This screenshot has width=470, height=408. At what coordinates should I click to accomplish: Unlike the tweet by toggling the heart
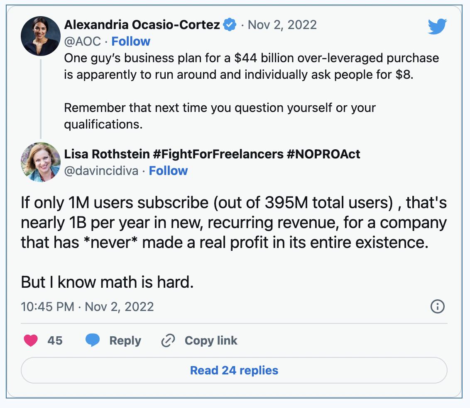pos(31,340)
